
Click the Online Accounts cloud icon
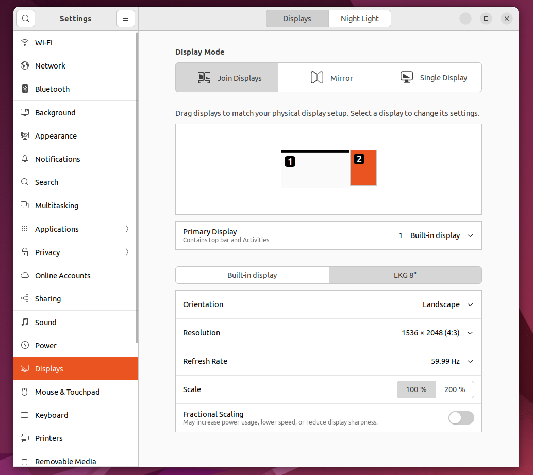pyautogui.click(x=24, y=275)
